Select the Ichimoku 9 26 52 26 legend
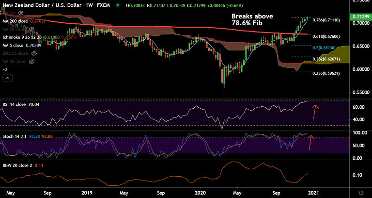This screenshot has width=372, height=198. (22, 37)
